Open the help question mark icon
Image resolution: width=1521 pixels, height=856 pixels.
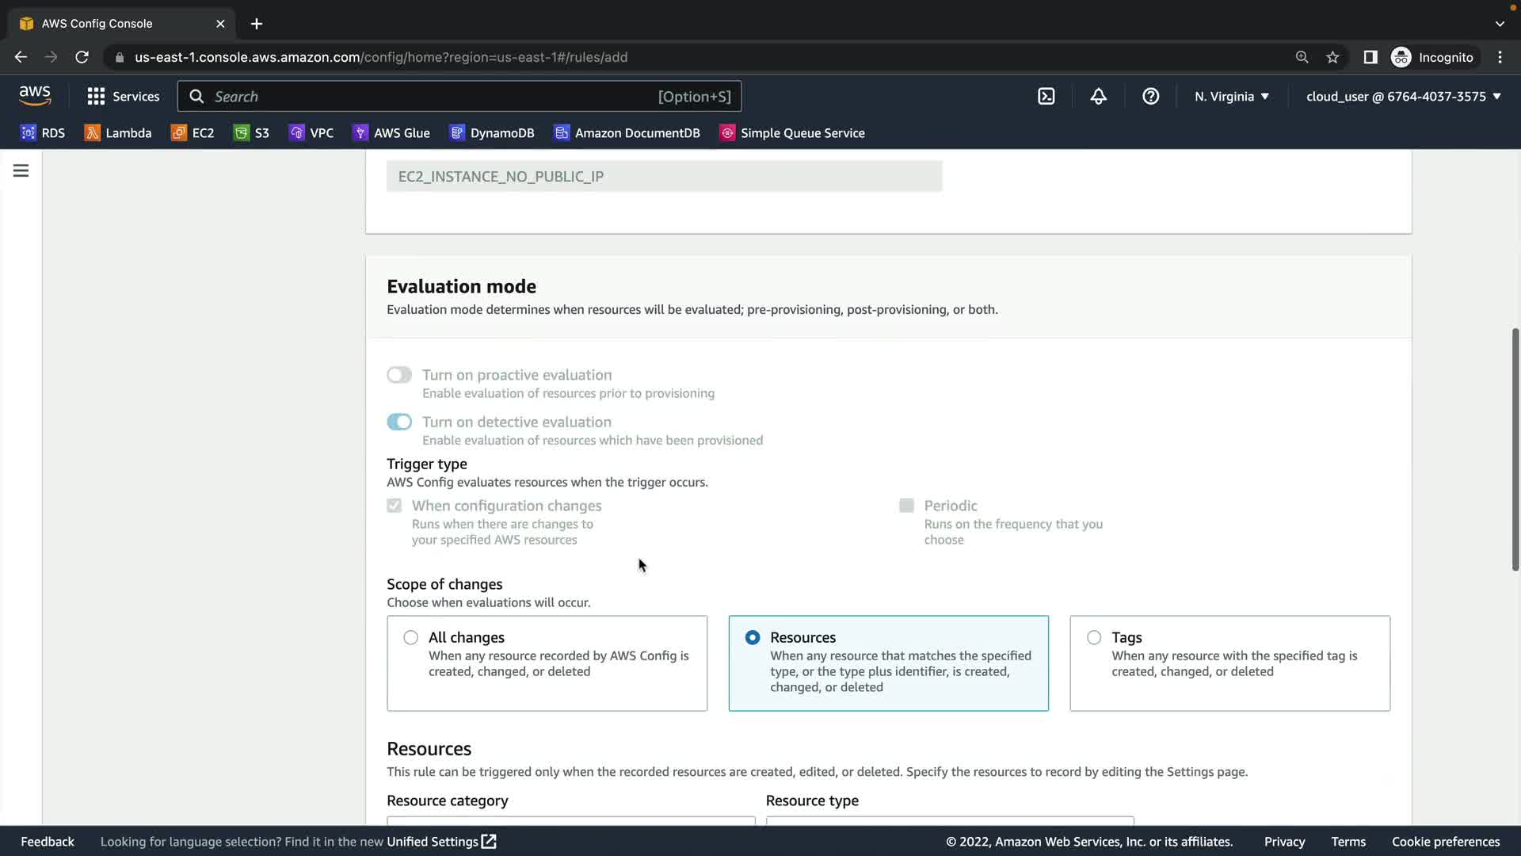(1150, 96)
